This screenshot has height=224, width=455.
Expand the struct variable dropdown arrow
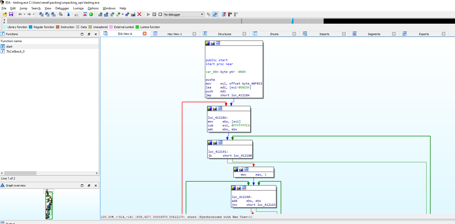click(x=123, y=14)
